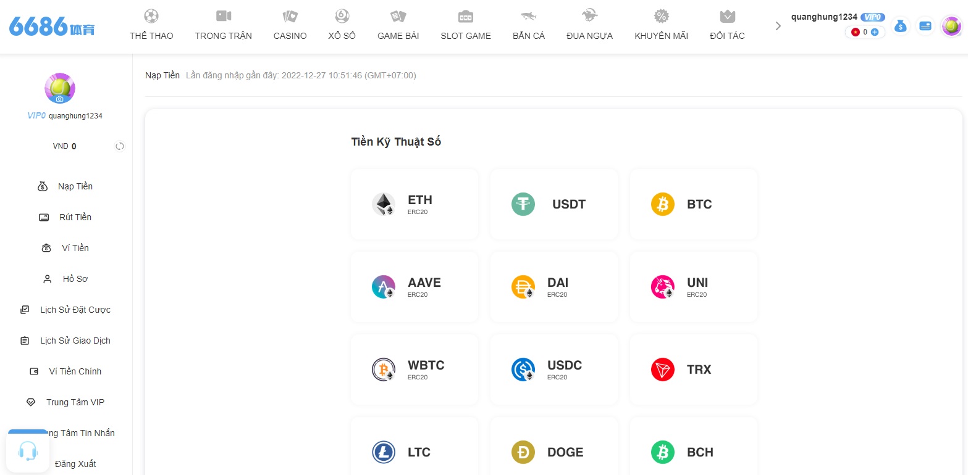Open the 6686 site logo

point(52,27)
